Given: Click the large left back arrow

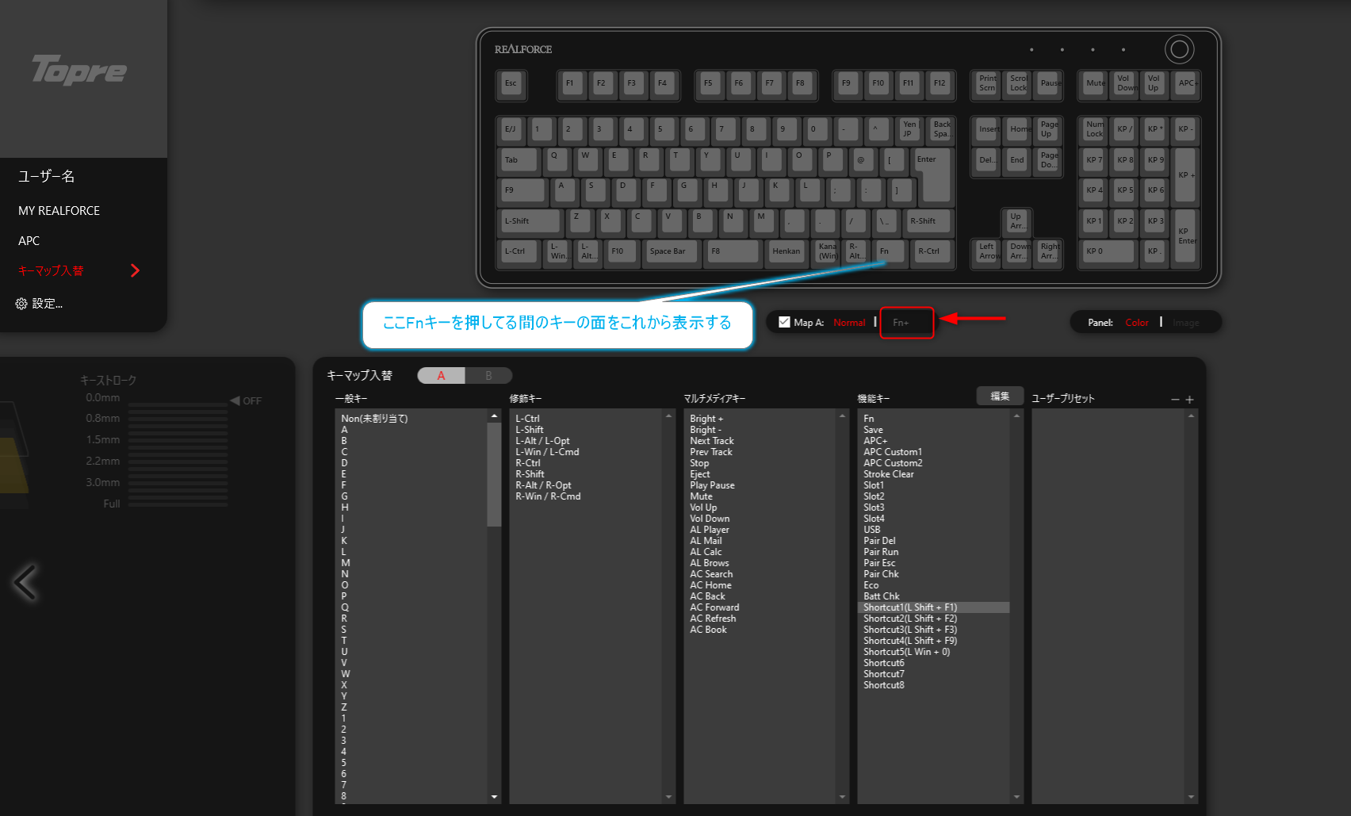Looking at the screenshot, I should click(25, 582).
